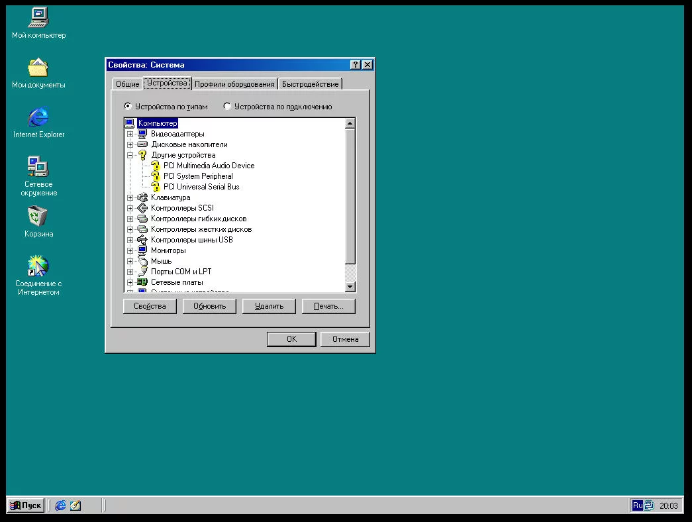Viewport: 692px width, 522px height.
Task: Expand the Контроллеры шины USB node
Action: [x=130, y=240]
